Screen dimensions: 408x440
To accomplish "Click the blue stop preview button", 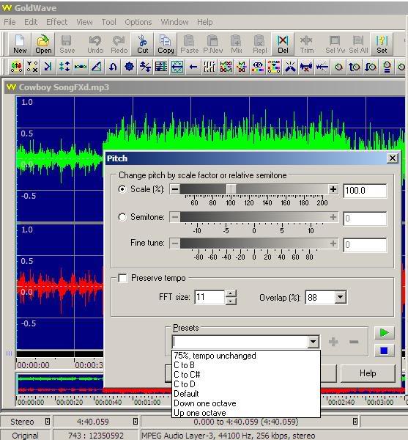I will [384, 351].
